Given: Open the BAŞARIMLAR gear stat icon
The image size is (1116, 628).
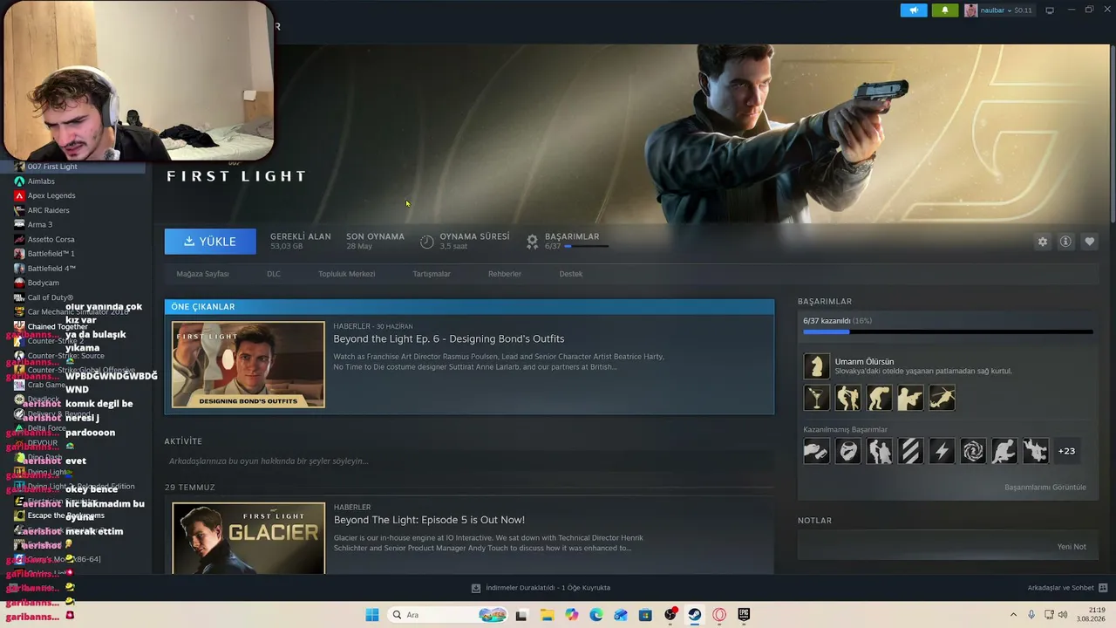Looking at the screenshot, I should point(532,242).
